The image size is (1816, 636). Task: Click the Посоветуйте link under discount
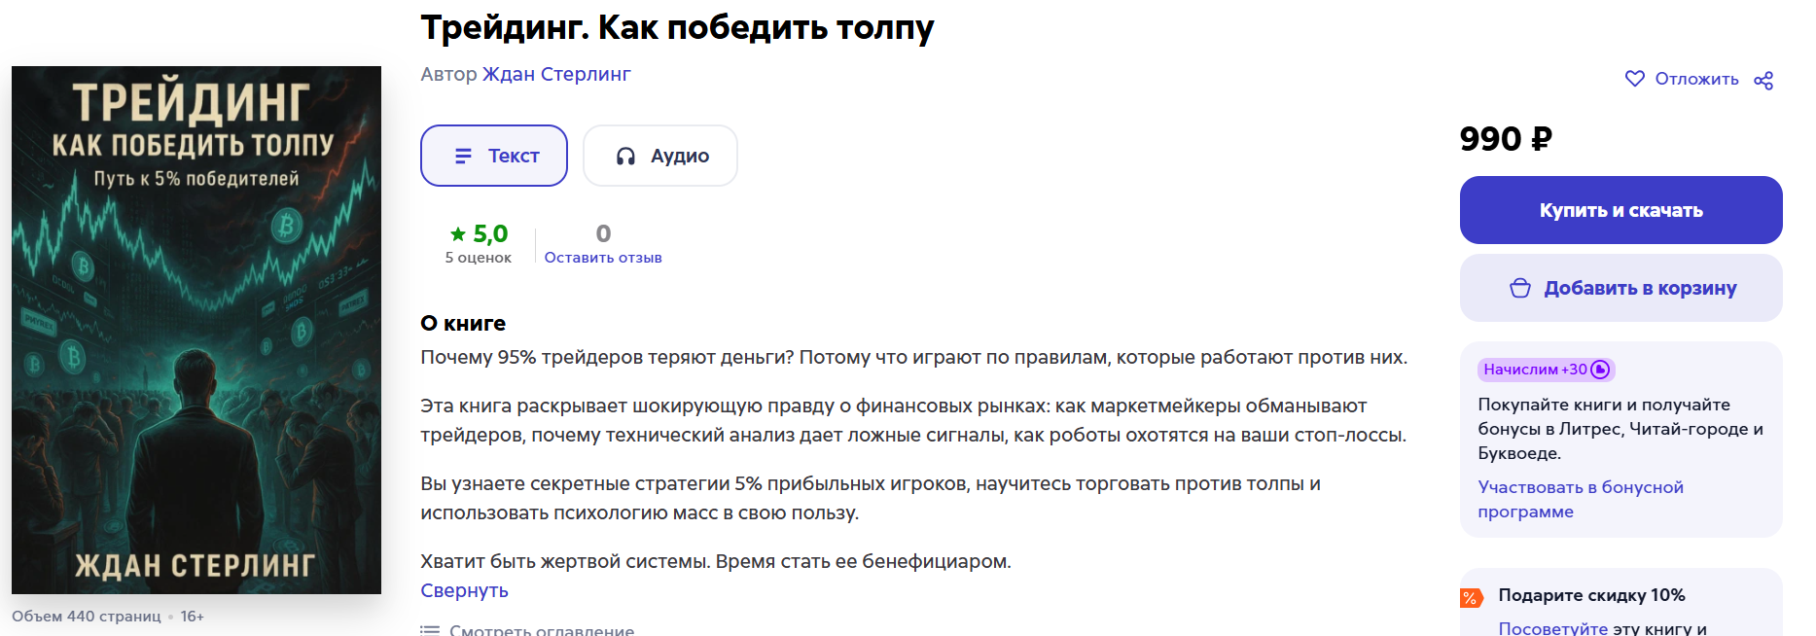pyautogui.click(x=1552, y=628)
